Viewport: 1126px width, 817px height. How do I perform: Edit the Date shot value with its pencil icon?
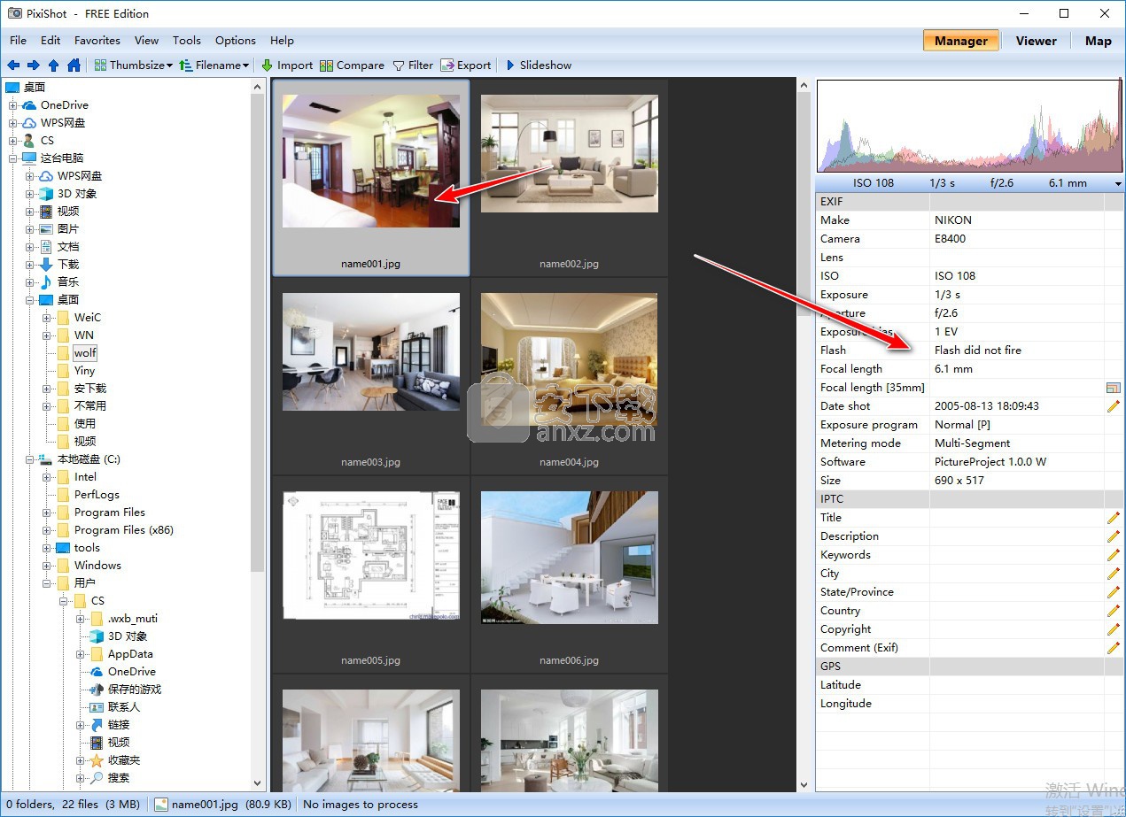[x=1114, y=406]
